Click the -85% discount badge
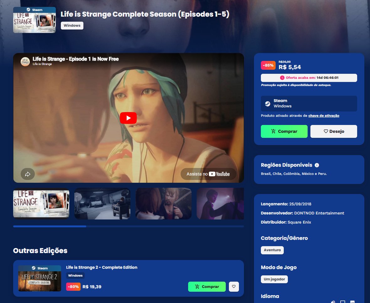The width and height of the screenshot is (370, 303). (x=268, y=65)
